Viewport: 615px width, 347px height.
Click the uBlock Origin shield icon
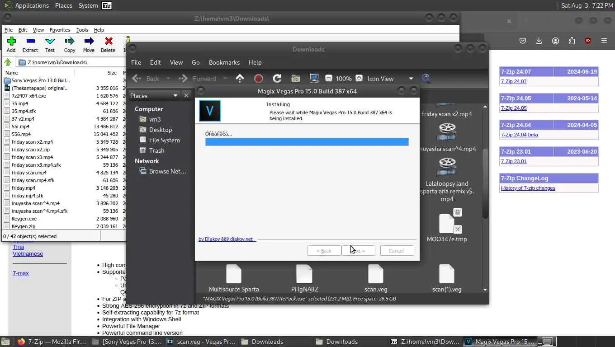tap(588, 41)
